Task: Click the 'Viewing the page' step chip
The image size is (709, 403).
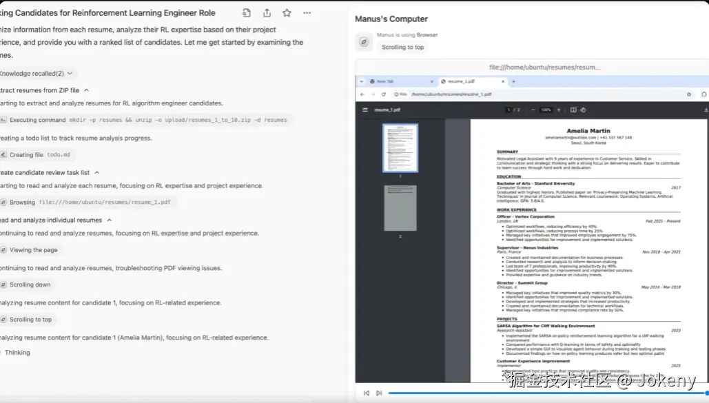Action: [x=31, y=250]
